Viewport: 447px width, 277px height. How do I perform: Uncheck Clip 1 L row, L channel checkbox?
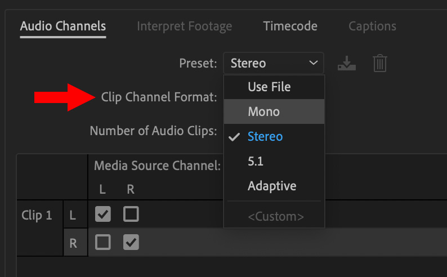point(103,214)
